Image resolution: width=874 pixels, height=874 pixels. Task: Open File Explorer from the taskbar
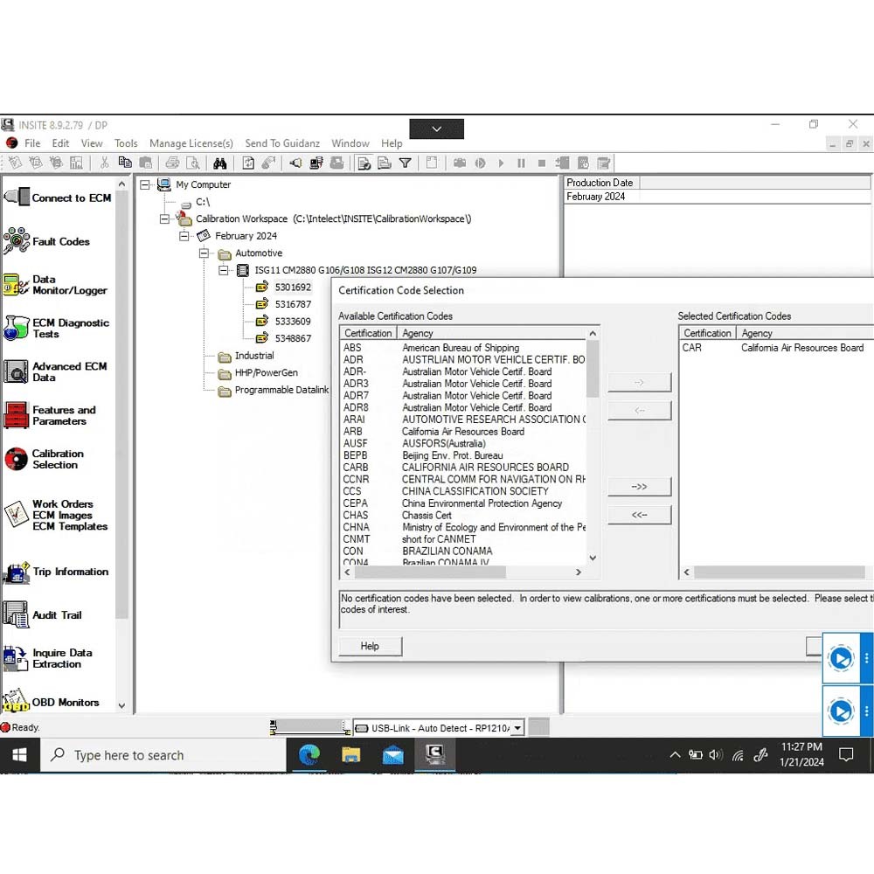[350, 755]
